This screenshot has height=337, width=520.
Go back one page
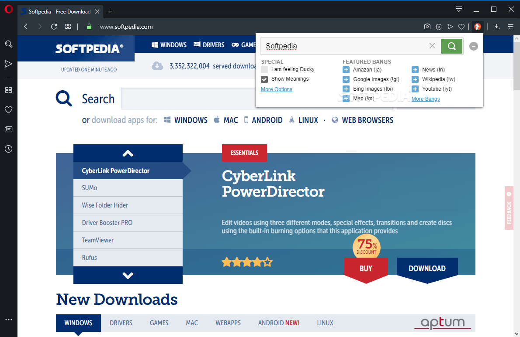[26, 27]
